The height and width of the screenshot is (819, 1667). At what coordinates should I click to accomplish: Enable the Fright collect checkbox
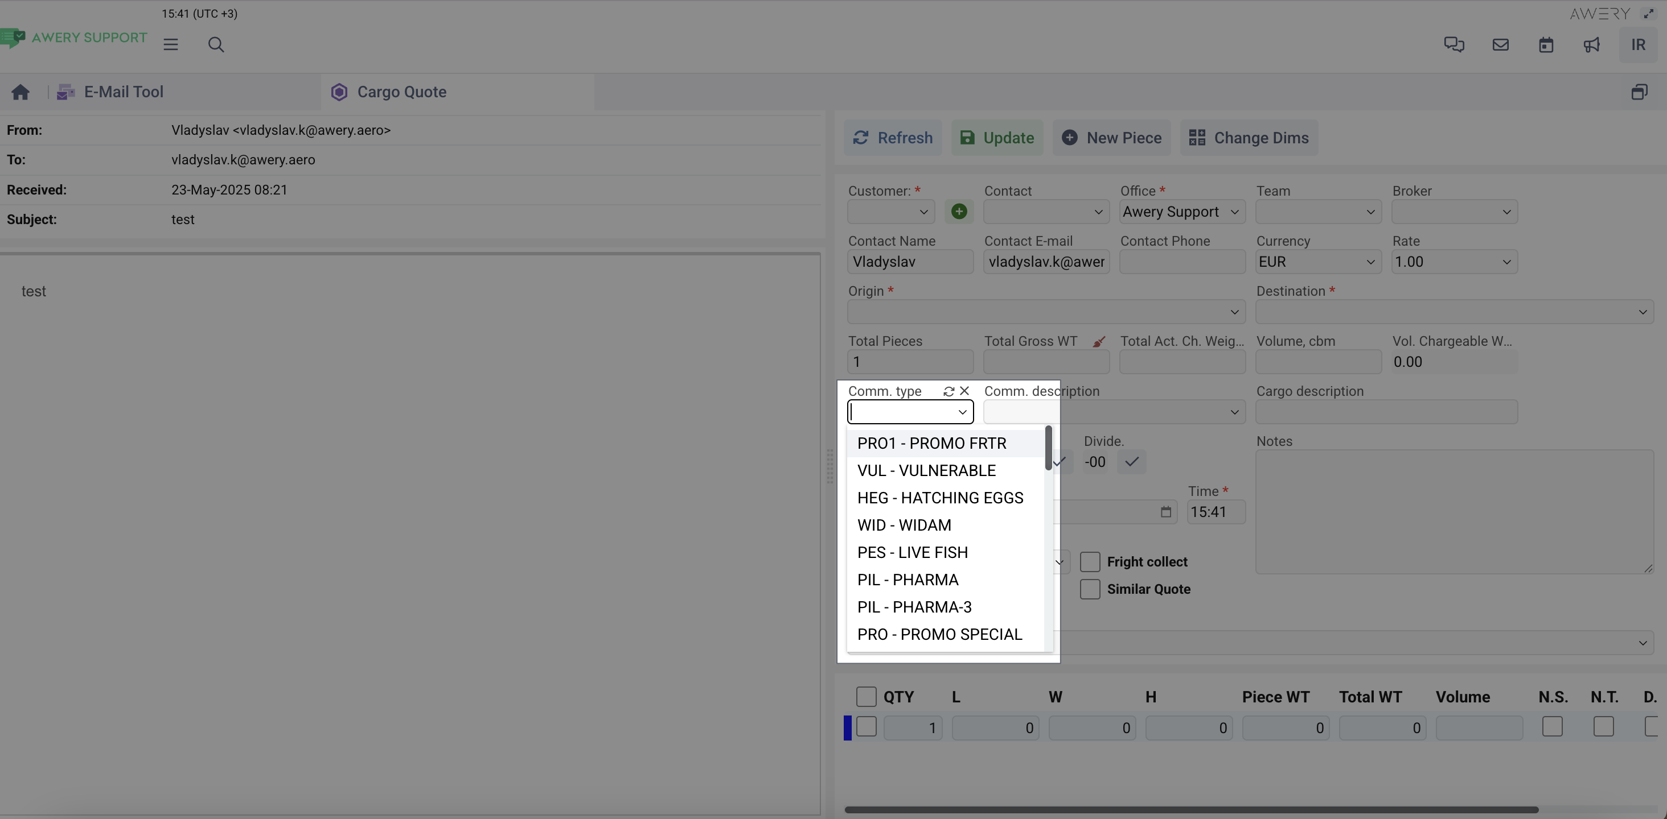pyautogui.click(x=1090, y=562)
